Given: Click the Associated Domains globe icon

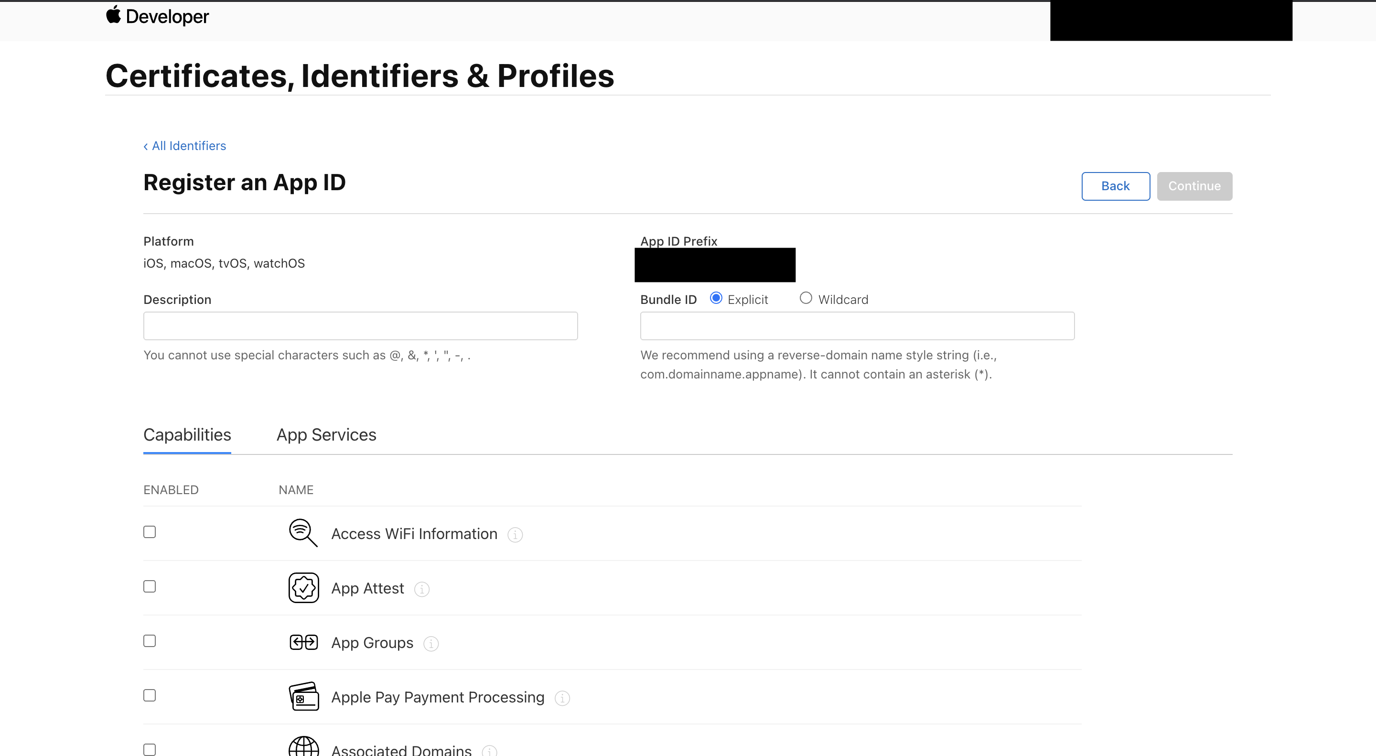Looking at the screenshot, I should point(303,747).
